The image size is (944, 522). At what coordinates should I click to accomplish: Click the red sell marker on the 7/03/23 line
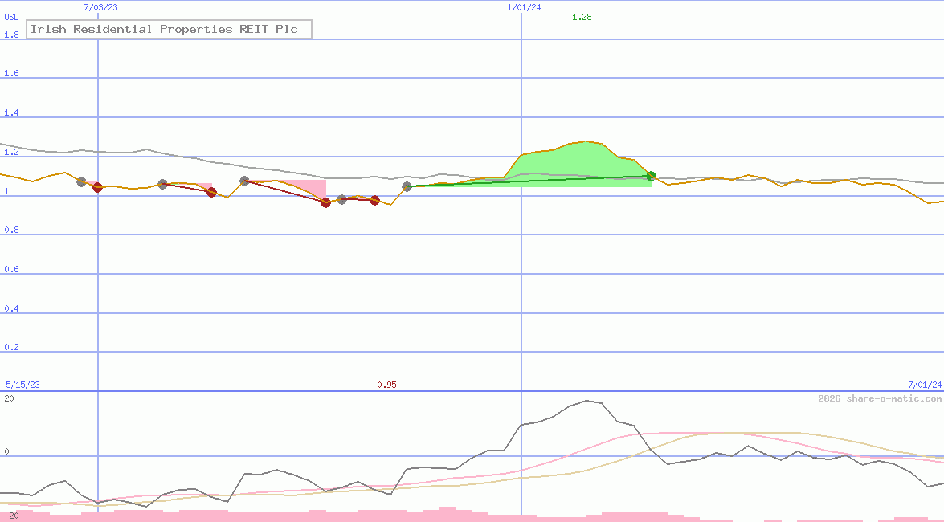(x=97, y=188)
